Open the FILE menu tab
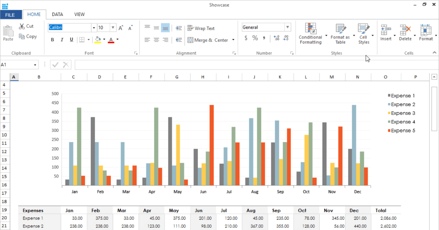 [x=10, y=15]
